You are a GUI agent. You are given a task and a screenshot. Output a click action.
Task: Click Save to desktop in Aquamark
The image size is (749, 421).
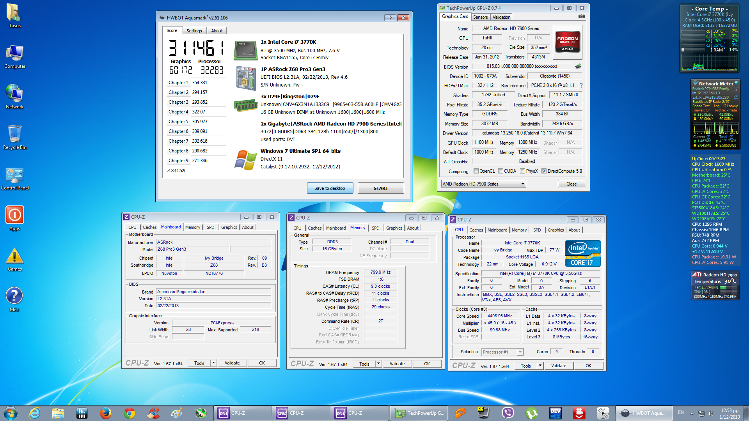click(330, 188)
